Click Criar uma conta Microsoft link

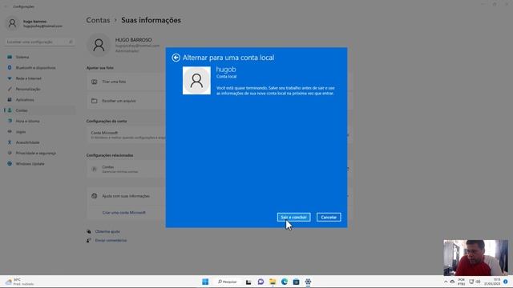coord(123,213)
